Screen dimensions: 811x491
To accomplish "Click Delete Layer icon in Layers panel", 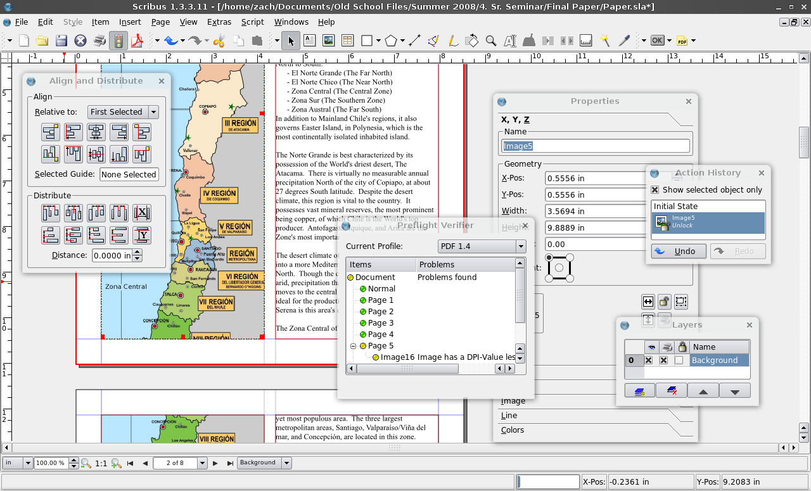I will point(671,391).
